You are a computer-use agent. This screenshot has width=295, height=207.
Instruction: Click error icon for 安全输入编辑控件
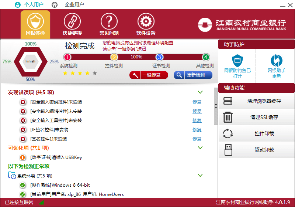point(23,111)
